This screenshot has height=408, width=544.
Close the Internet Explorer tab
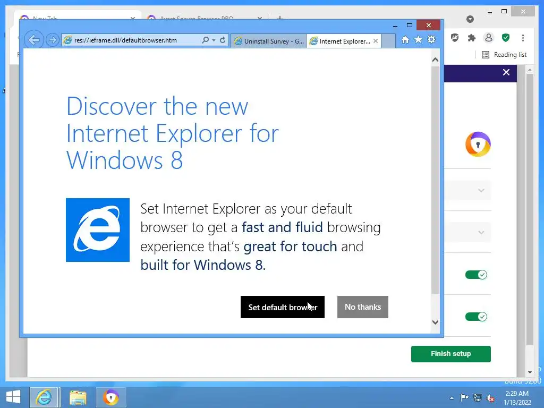click(x=376, y=41)
